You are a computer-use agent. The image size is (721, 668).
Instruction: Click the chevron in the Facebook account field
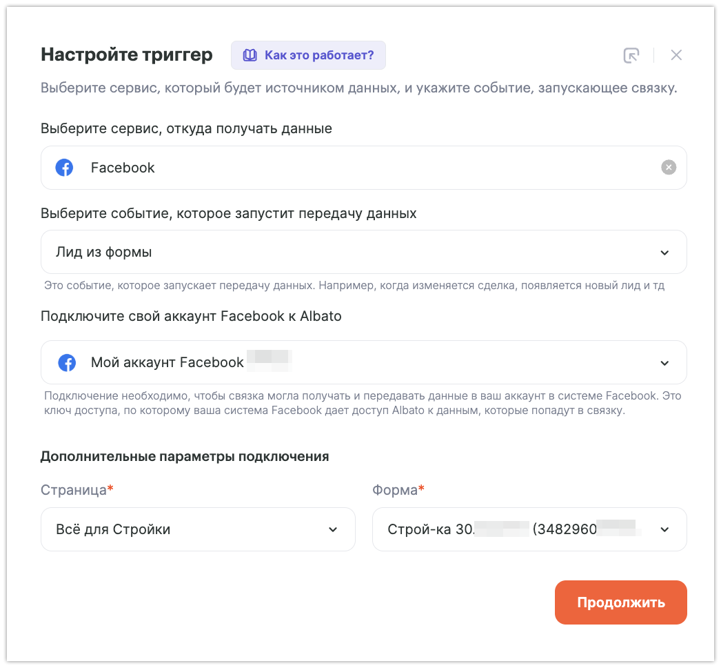(664, 363)
